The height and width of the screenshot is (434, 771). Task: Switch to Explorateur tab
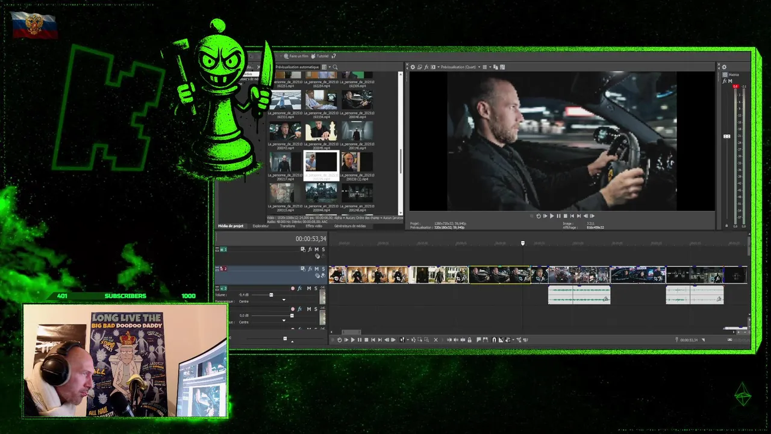pos(261,226)
